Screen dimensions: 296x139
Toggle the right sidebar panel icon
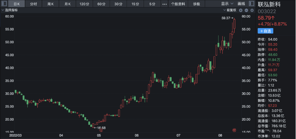coord(251,4)
